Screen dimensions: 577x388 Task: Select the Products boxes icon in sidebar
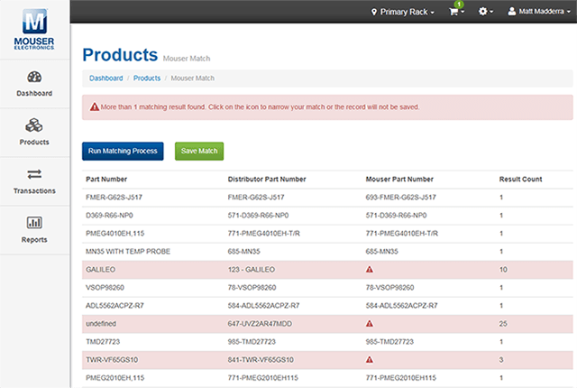pyautogui.click(x=34, y=125)
